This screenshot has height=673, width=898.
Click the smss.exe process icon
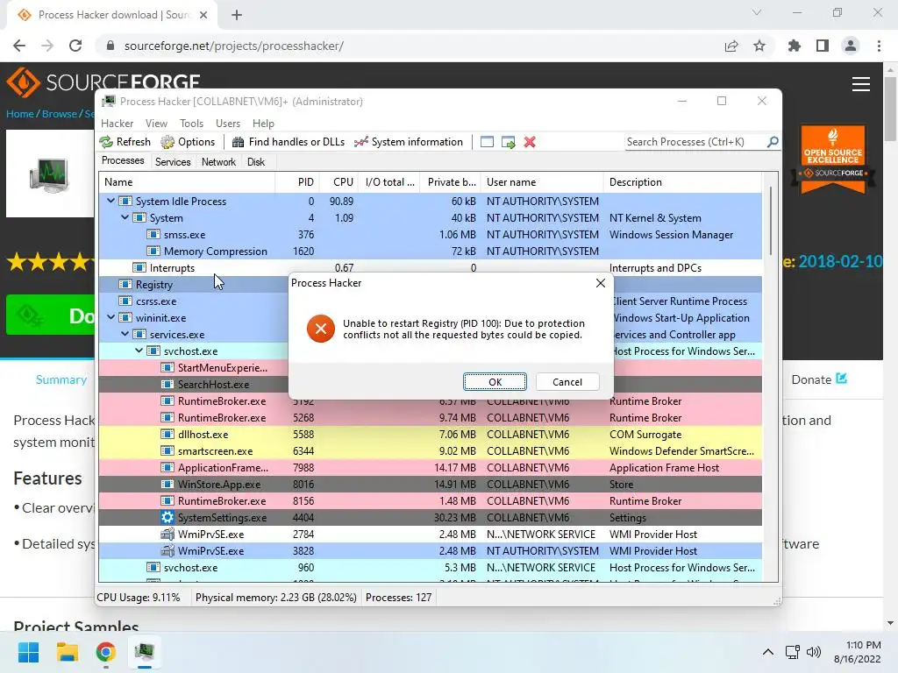pos(153,235)
